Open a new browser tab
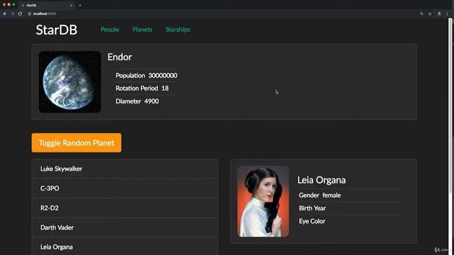The image size is (454, 255). (80, 5)
